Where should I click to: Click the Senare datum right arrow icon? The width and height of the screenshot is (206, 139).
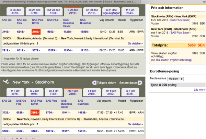(141, 83)
